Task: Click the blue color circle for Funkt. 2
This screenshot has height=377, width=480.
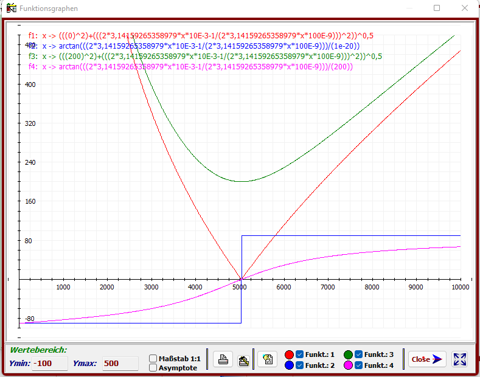Action: (x=290, y=365)
